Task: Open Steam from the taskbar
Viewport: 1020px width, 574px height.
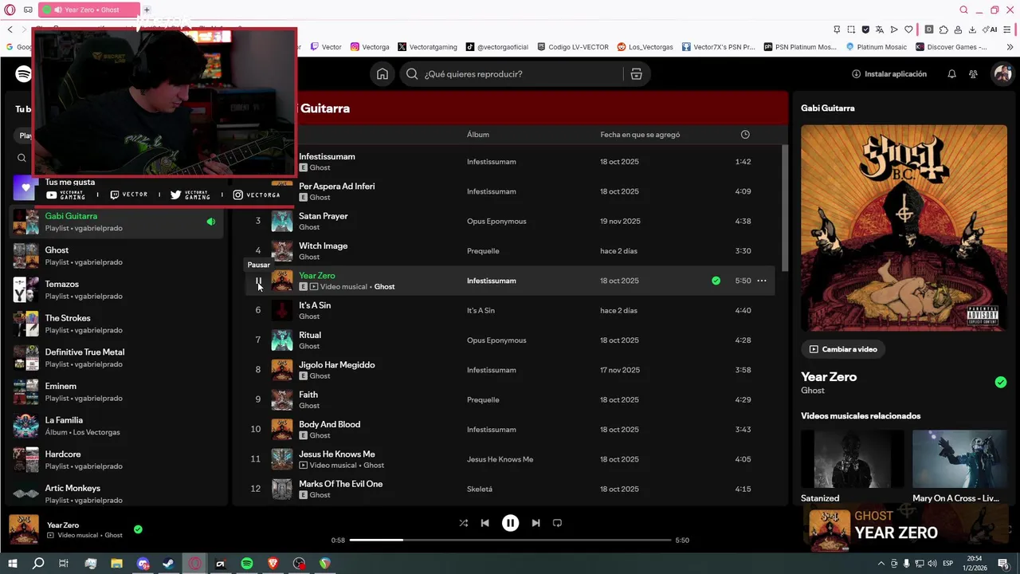Action: coord(168,564)
